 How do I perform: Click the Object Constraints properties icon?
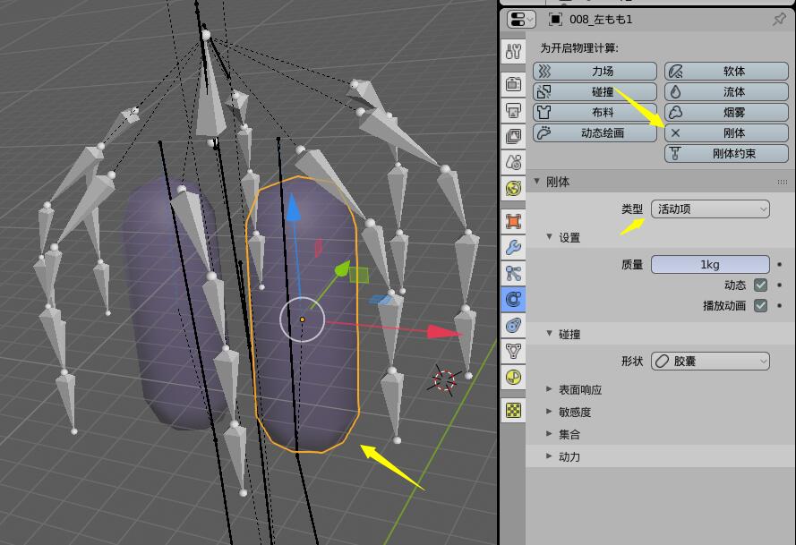pos(513,327)
